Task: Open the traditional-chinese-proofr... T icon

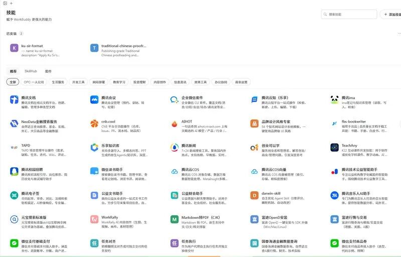Action: [x=94, y=48]
